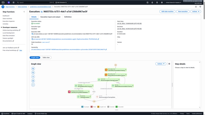Center the graph view
Viewport: 205px width, 115px height.
[x=33, y=77]
